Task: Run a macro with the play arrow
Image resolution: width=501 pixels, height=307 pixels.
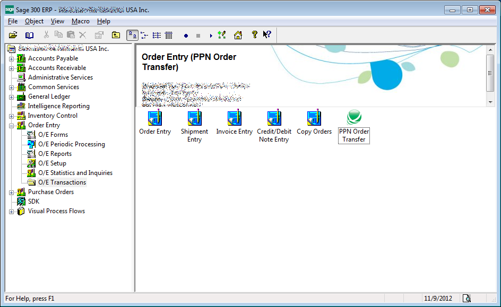Action: (211, 36)
